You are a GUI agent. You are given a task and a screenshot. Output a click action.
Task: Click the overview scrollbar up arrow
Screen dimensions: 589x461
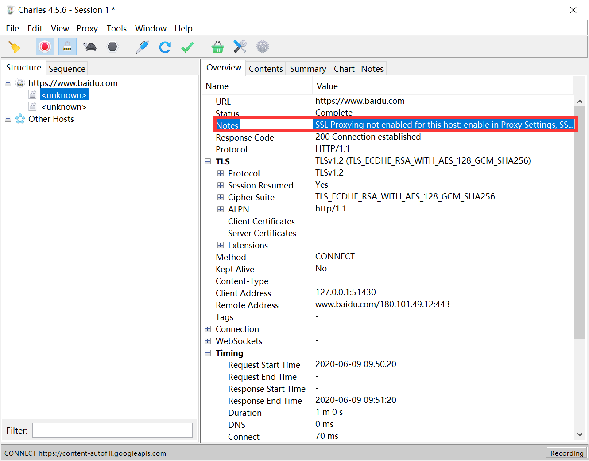click(580, 102)
